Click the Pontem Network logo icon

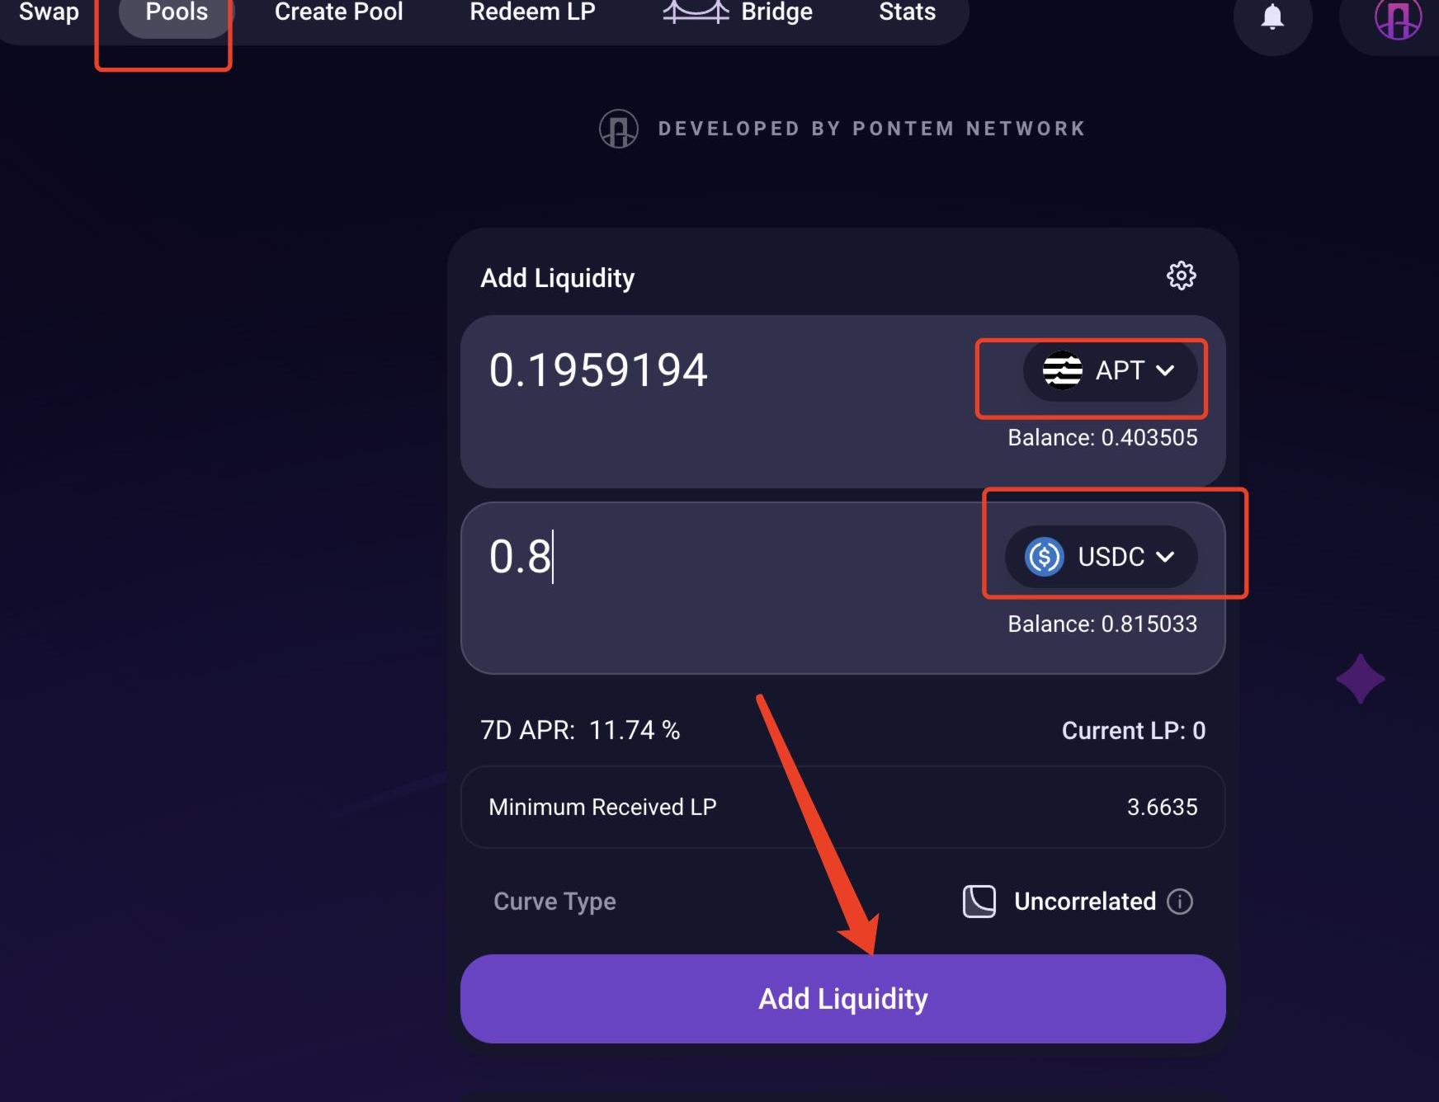tap(618, 129)
